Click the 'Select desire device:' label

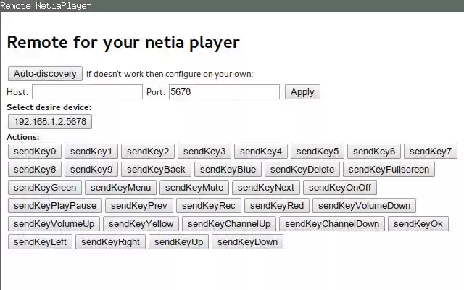(x=49, y=107)
